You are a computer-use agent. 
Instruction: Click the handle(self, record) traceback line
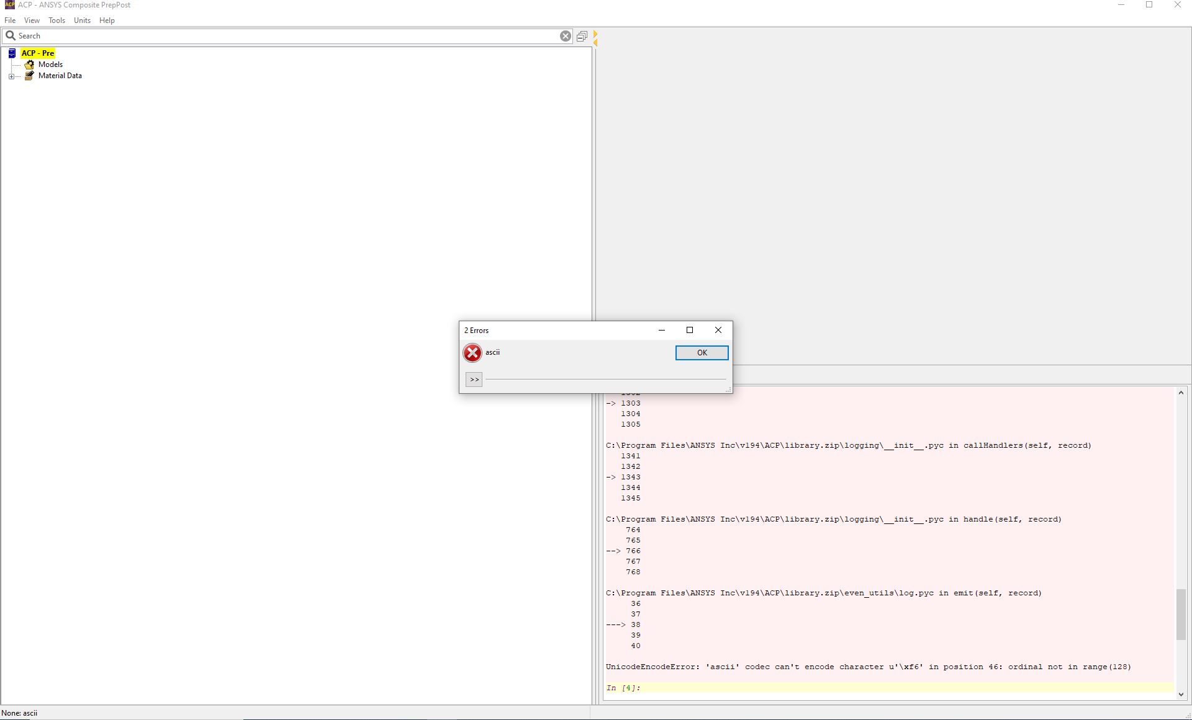(834, 519)
